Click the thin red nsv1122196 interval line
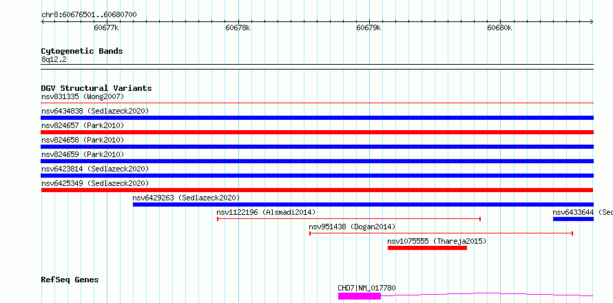This screenshot has width=613, height=303. pyautogui.click(x=349, y=219)
